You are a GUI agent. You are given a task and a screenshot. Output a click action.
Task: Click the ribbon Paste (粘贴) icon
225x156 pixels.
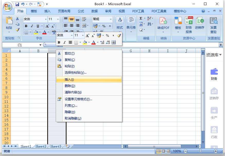click(x=9, y=20)
